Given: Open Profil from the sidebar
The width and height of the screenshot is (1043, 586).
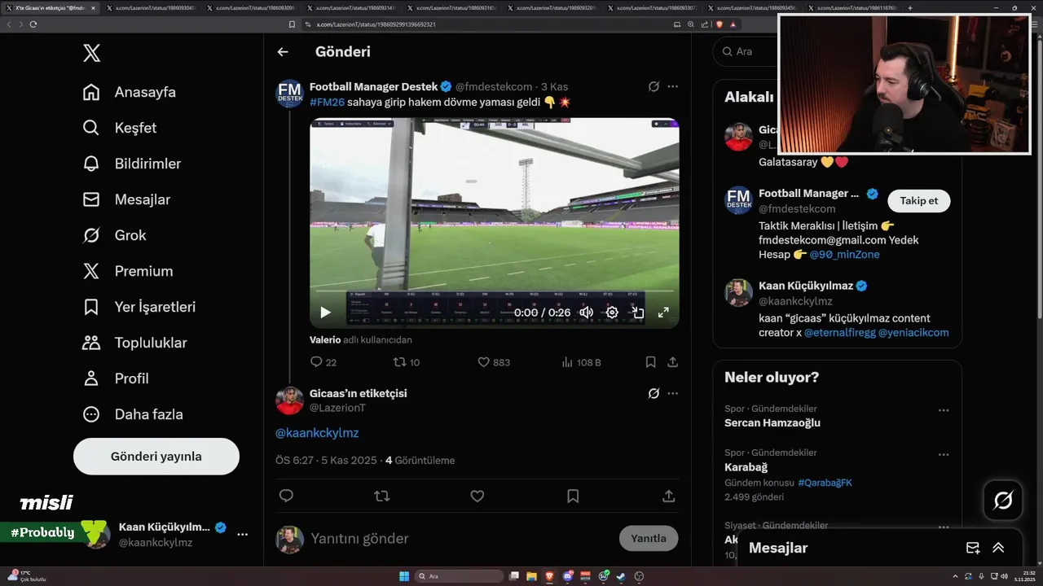Looking at the screenshot, I should coord(115,378).
